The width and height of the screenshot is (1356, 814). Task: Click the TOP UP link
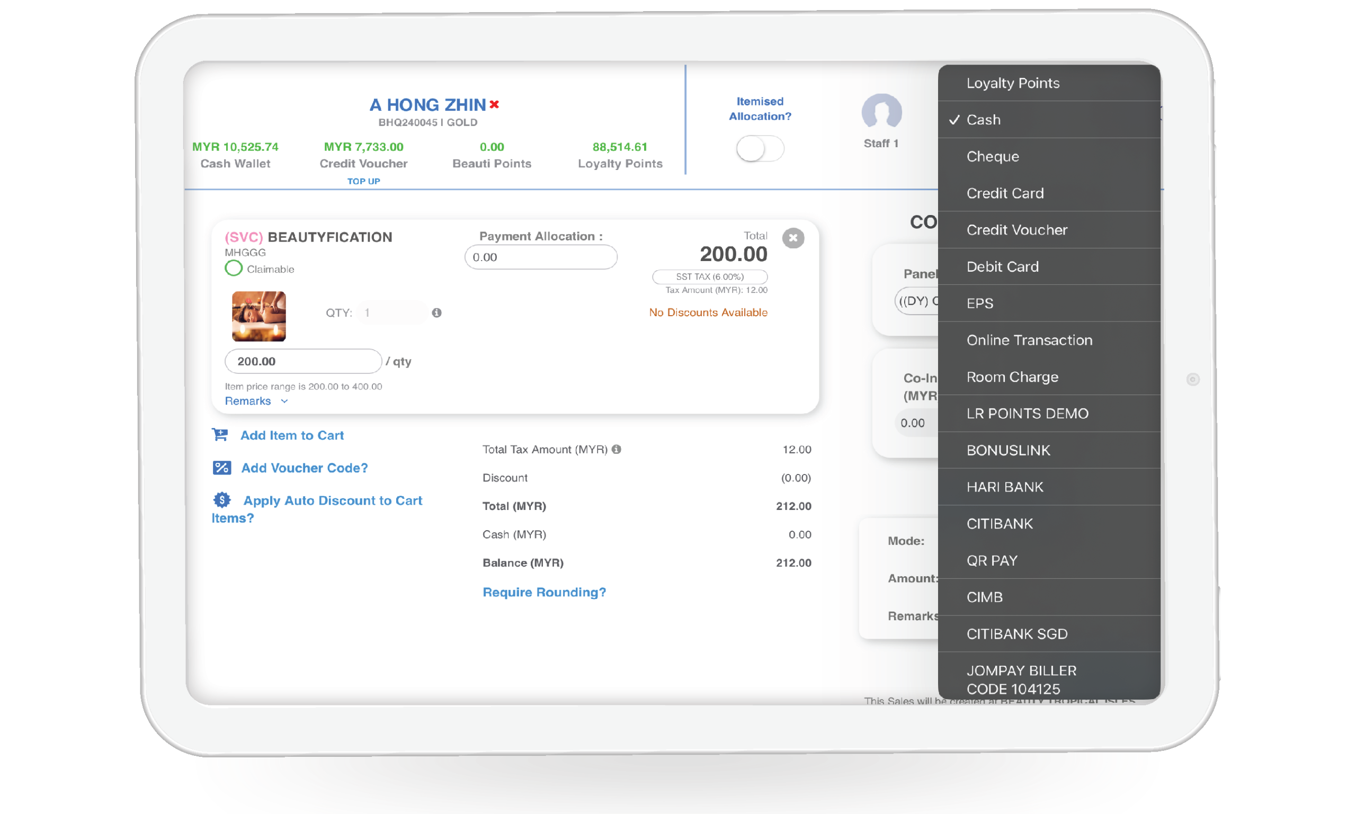(363, 181)
